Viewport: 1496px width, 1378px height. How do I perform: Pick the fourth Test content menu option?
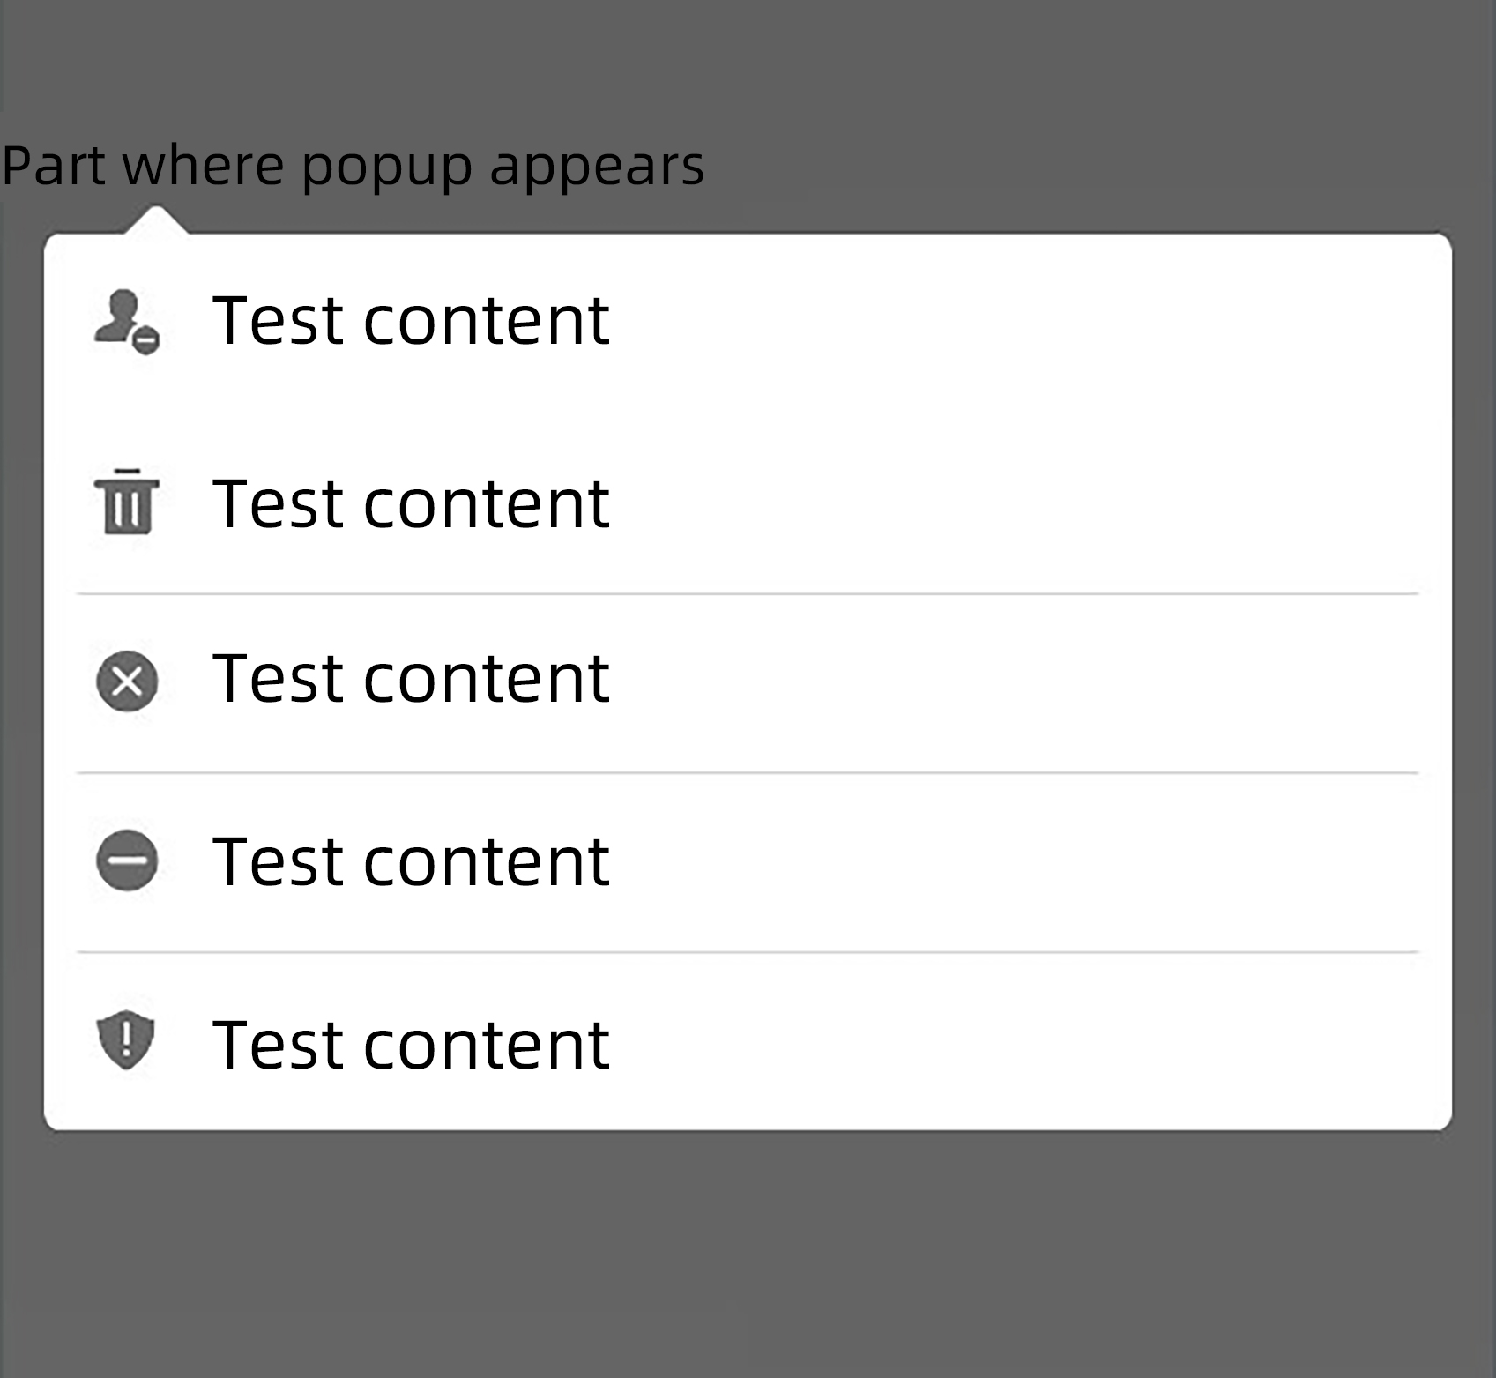coord(411,860)
